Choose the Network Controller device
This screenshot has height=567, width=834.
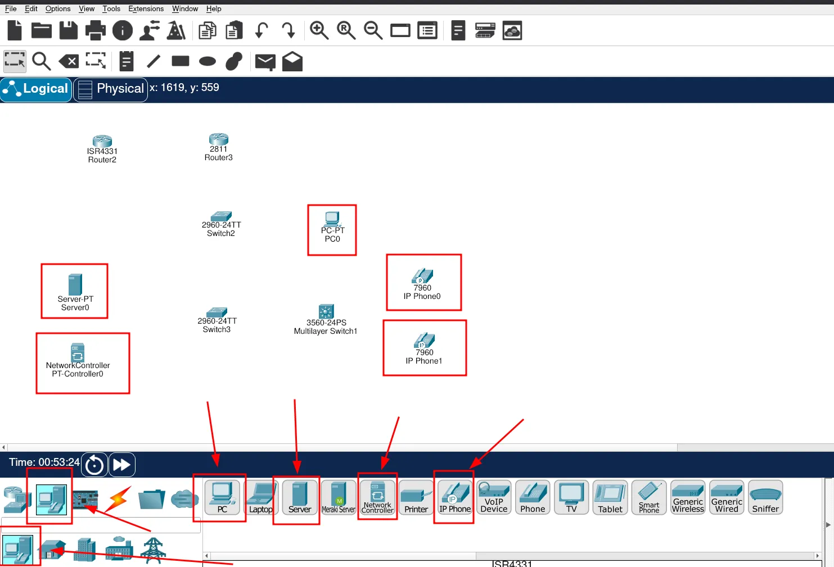click(x=377, y=498)
